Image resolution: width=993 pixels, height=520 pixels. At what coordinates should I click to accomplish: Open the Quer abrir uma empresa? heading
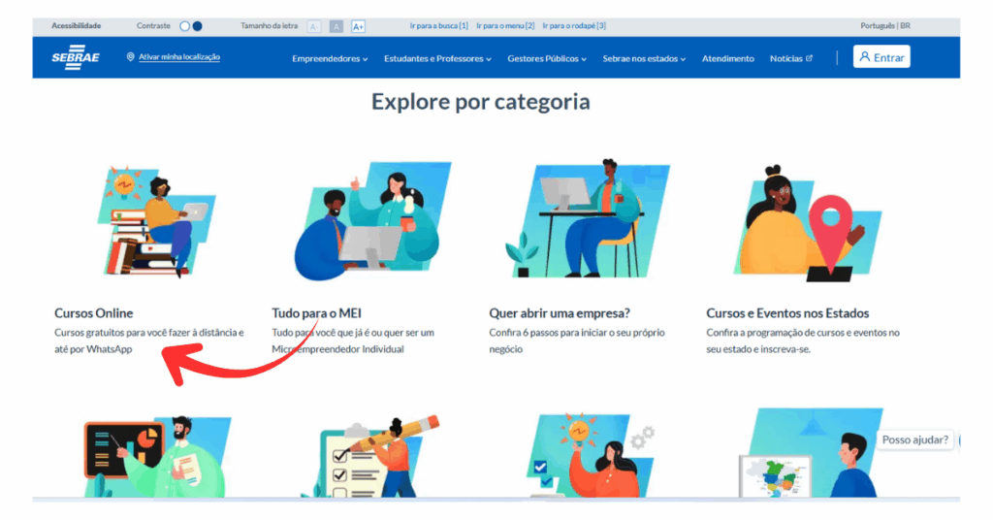[560, 313]
